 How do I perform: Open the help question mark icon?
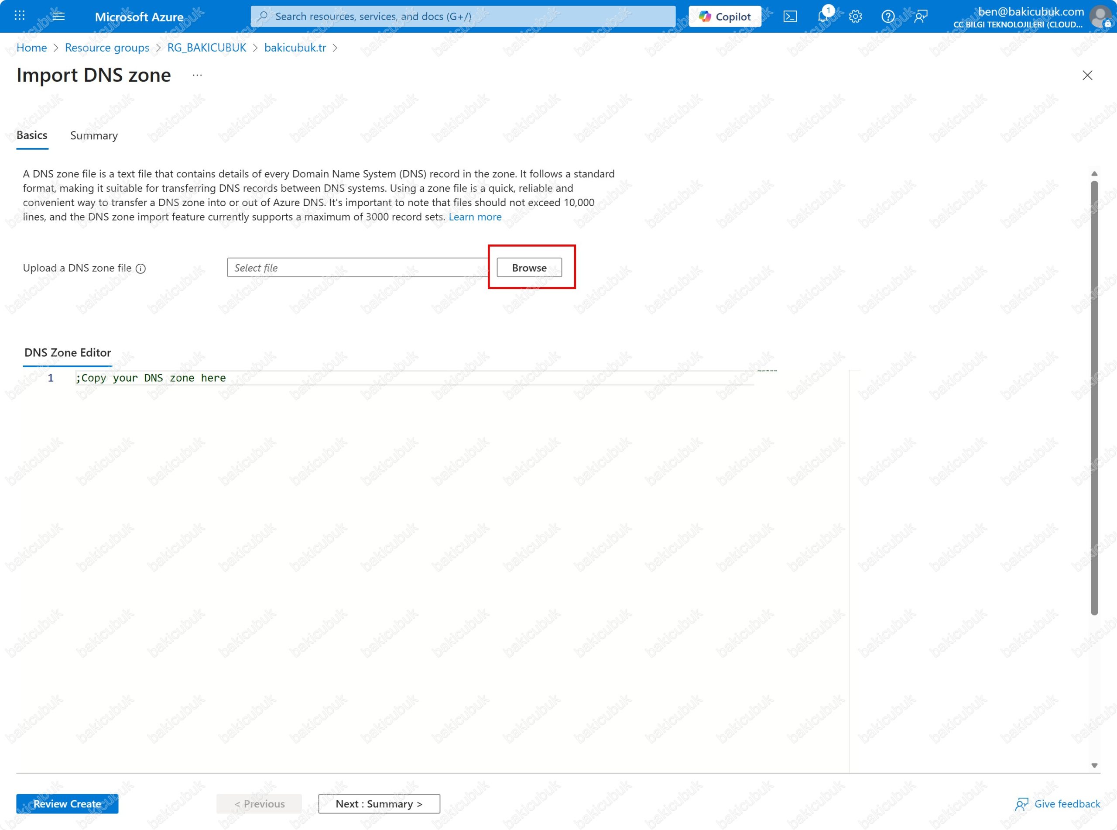click(887, 17)
